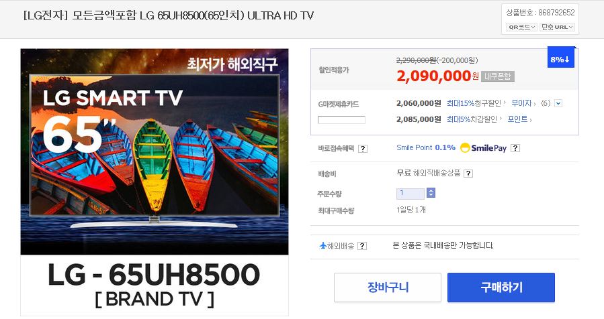604x319 pixels.
Task: Click the SmilePay logo
Action: [x=484, y=148]
